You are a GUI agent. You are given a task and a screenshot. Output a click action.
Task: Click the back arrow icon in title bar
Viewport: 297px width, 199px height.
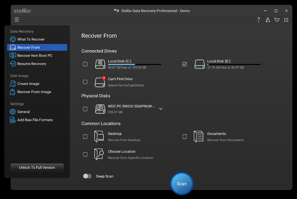pyautogui.click(x=116, y=10)
